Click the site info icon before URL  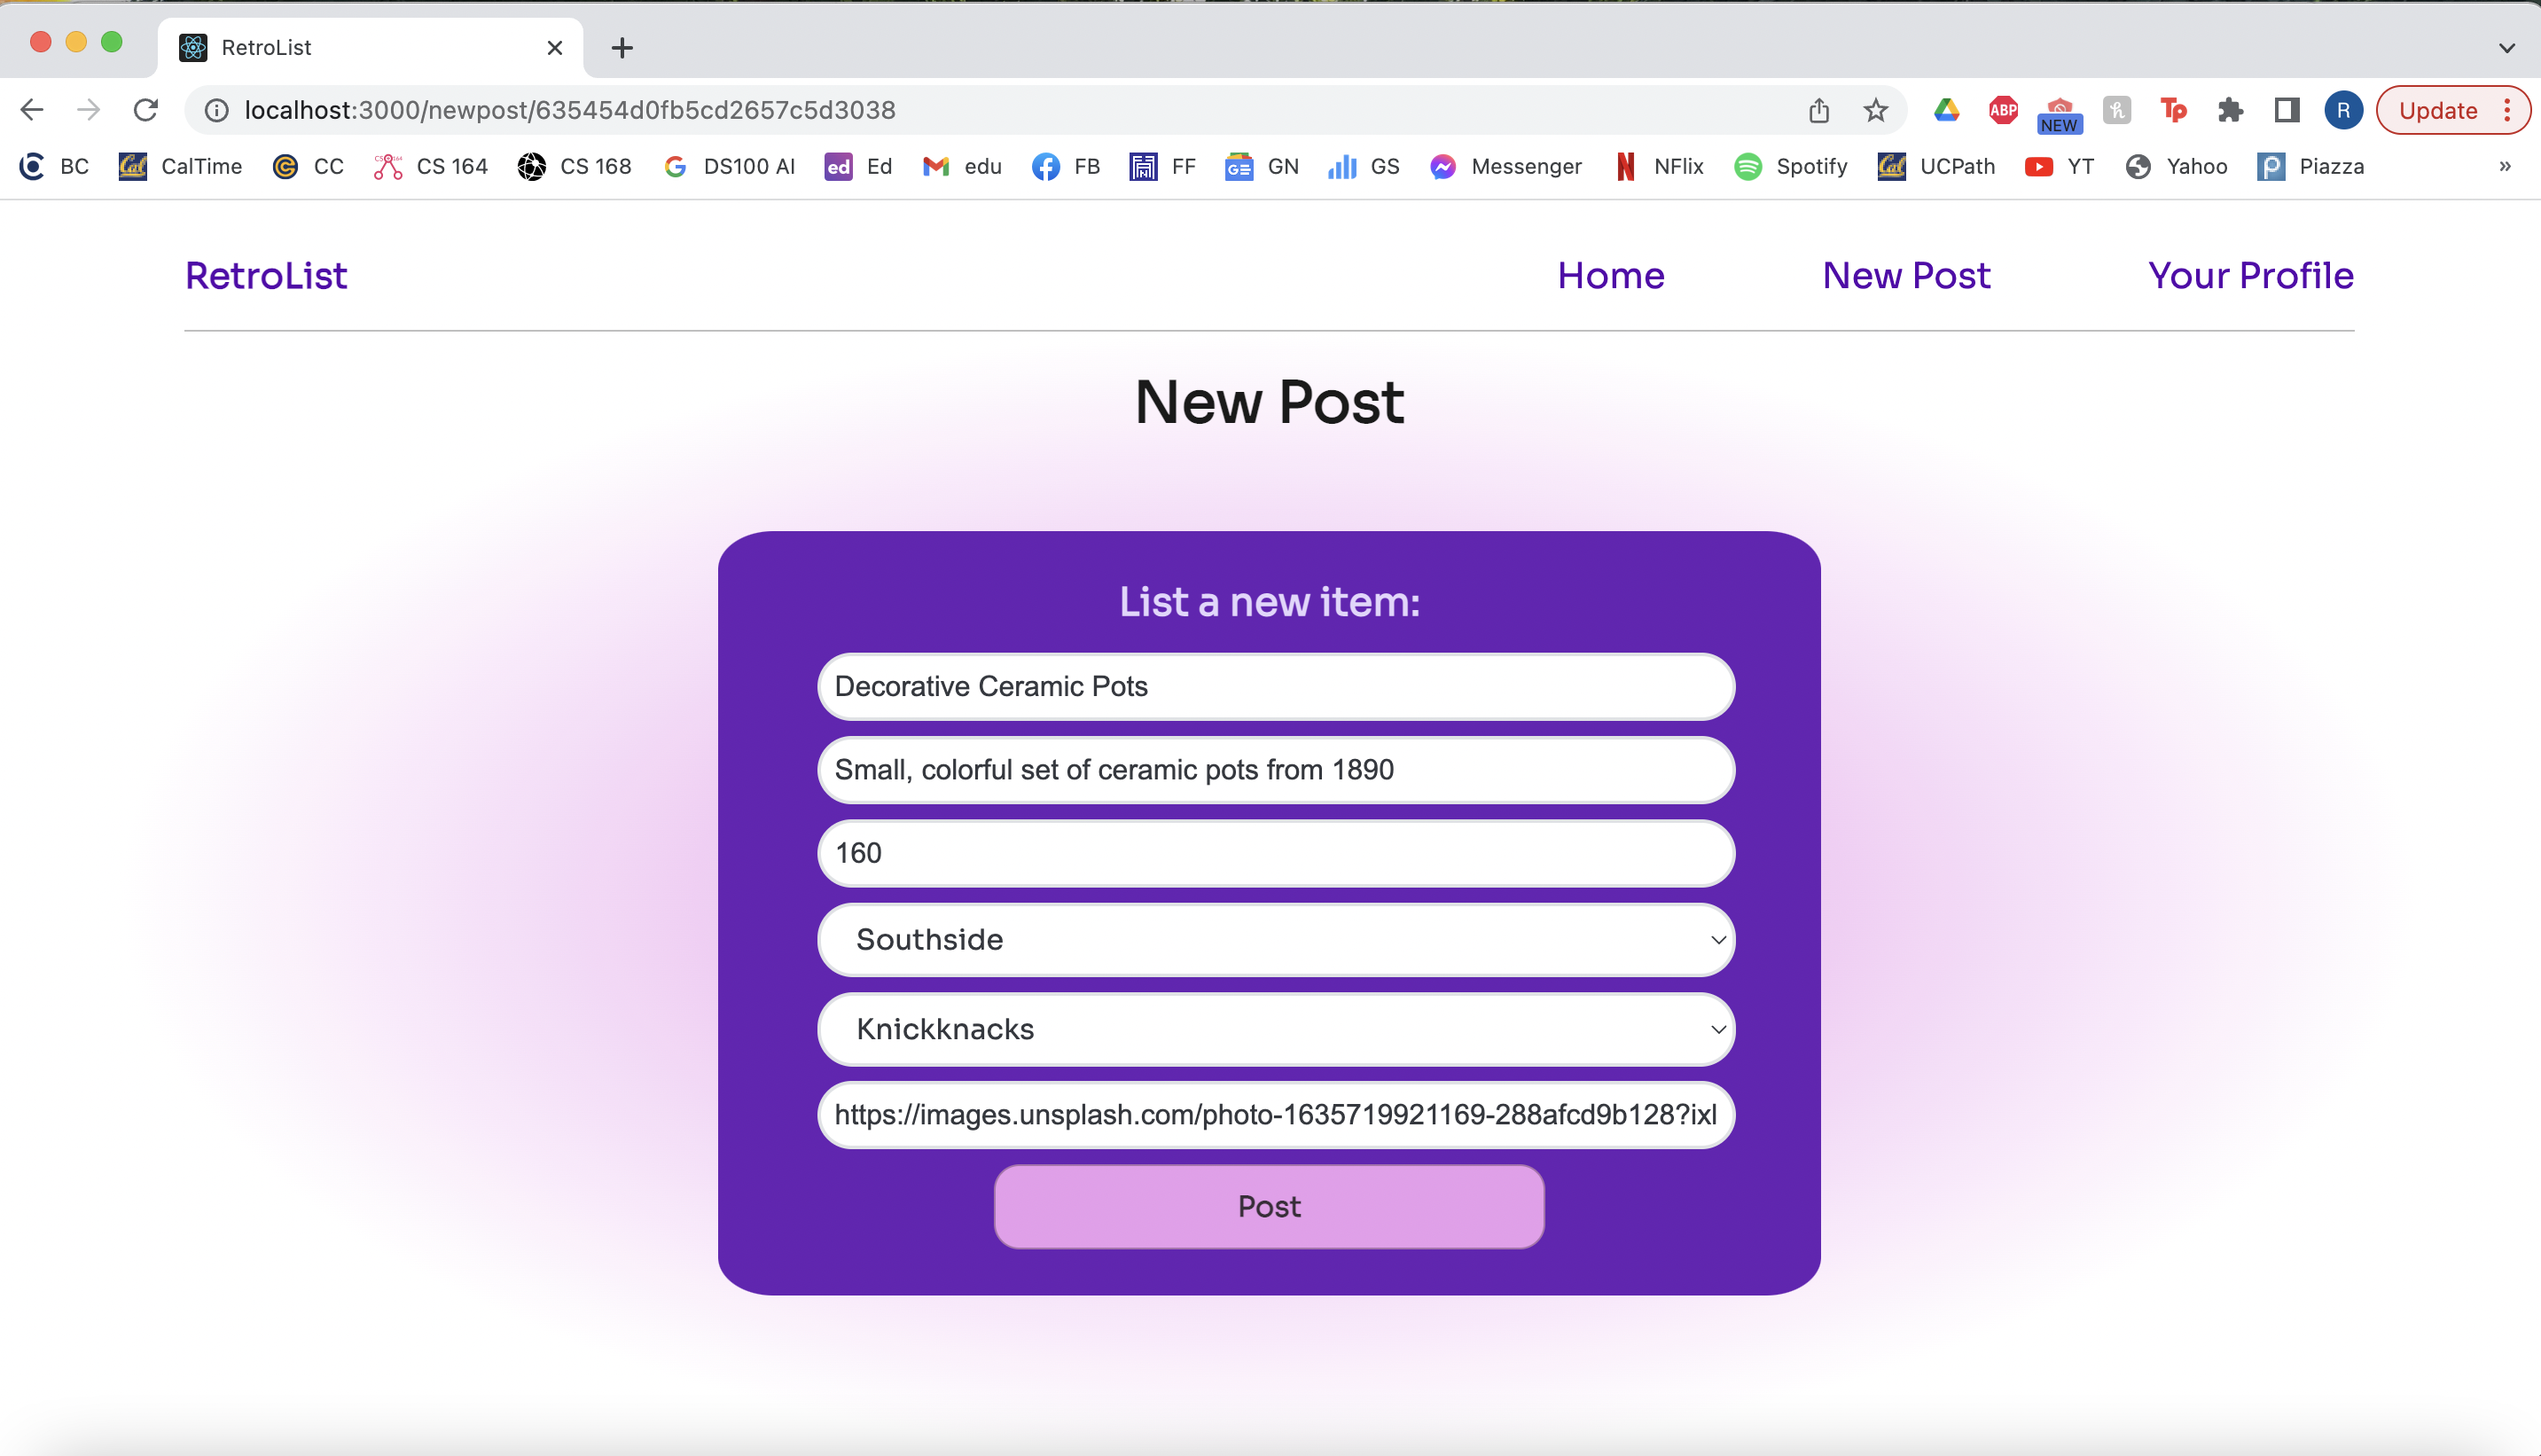point(217,110)
